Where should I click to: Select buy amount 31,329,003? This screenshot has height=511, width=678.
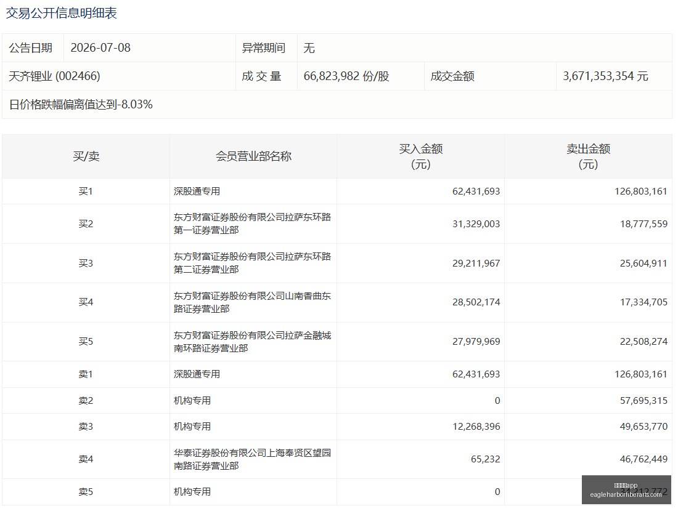pos(476,223)
